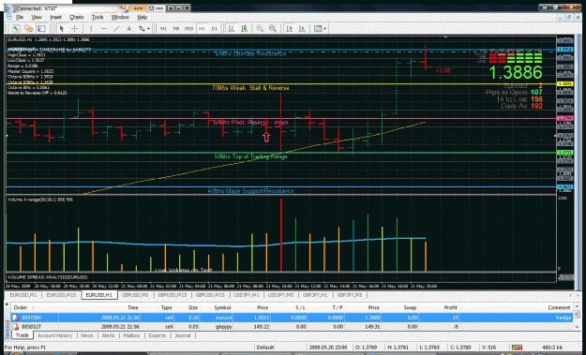Toggle the Chart Shift icon

(290, 28)
